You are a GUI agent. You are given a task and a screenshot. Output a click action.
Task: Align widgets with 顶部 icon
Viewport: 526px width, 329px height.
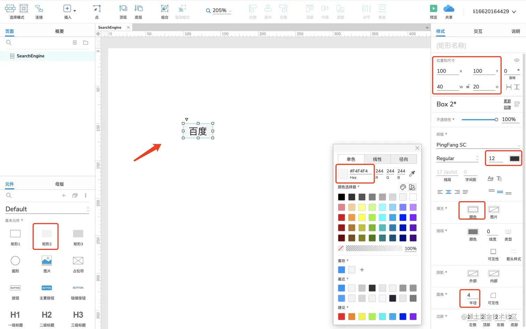click(x=310, y=9)
